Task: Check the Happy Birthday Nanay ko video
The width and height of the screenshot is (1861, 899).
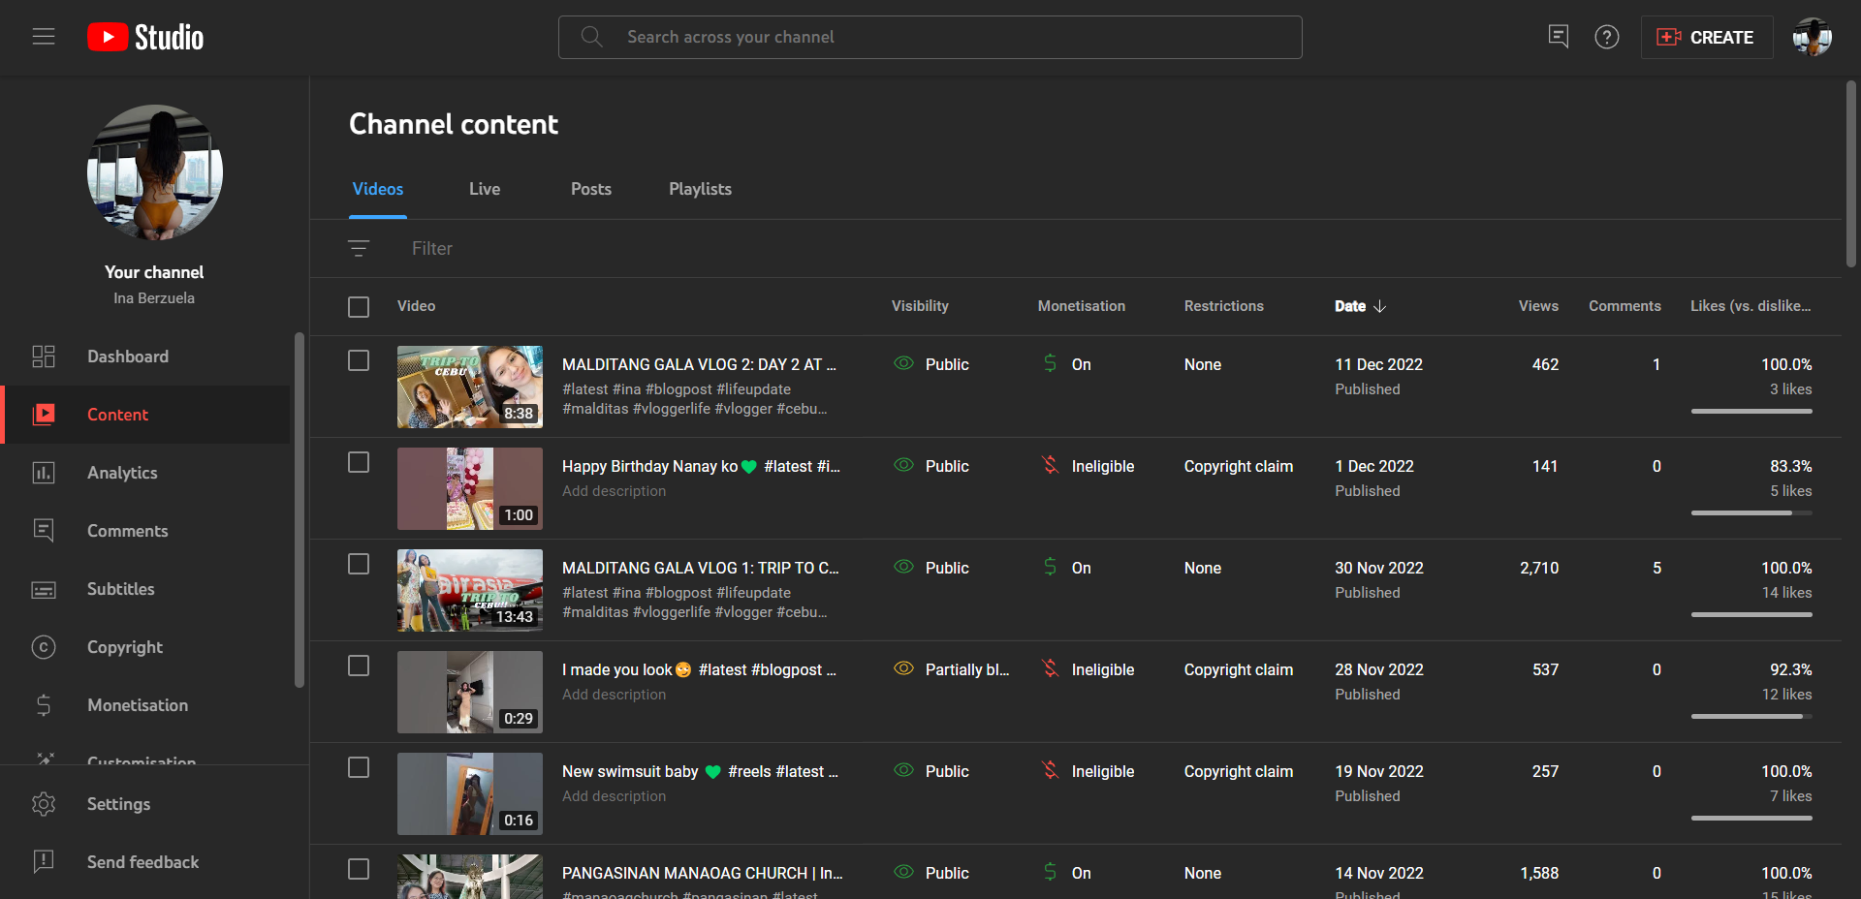Action: point(359,462)
